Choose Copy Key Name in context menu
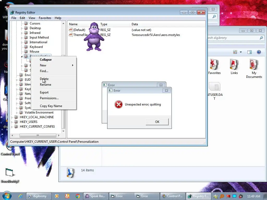Viewport: 267px width, 200px height. [x=54, y=106]
